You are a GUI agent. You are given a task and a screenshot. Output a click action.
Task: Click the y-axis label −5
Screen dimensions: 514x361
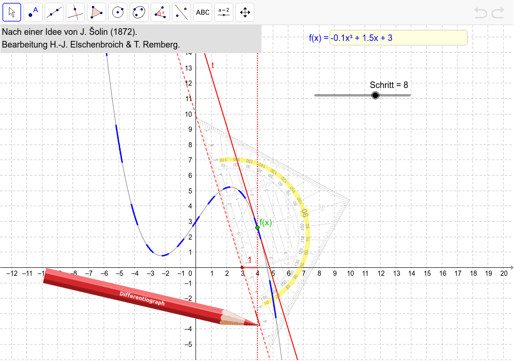tap(188, 345)
